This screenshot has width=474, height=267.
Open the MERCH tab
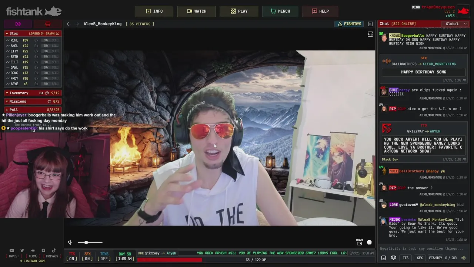[x=280, y=11]
